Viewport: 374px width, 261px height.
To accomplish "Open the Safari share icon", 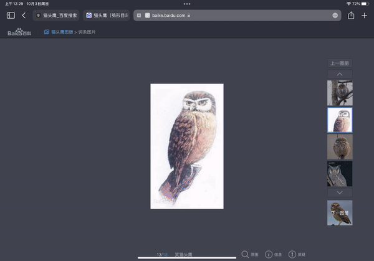I will [352, 15].
